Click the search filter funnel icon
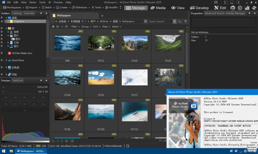258x154 pixels. pyautogui.click(x=185, y=21)
